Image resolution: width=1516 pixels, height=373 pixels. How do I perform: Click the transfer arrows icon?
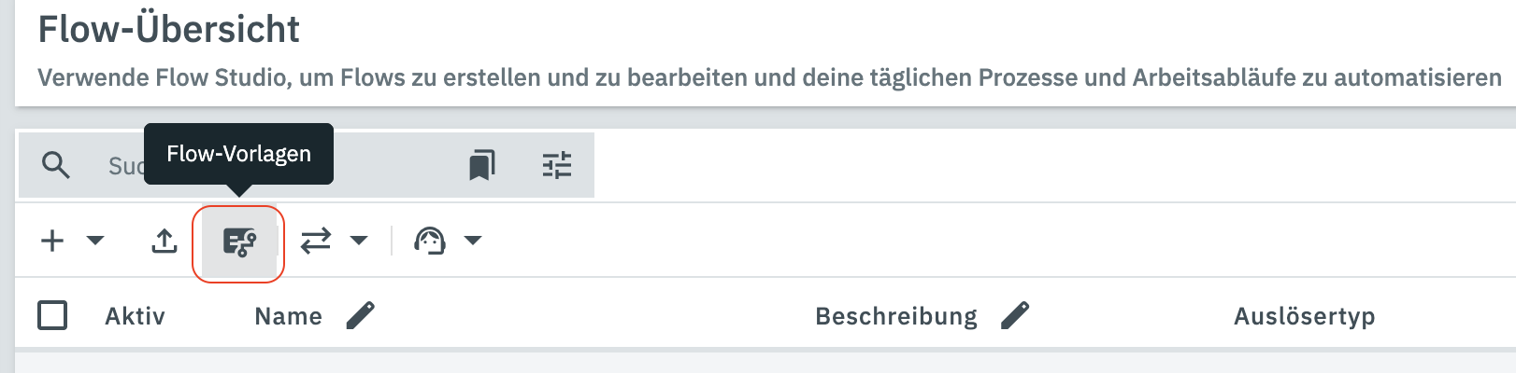[316, 241]
